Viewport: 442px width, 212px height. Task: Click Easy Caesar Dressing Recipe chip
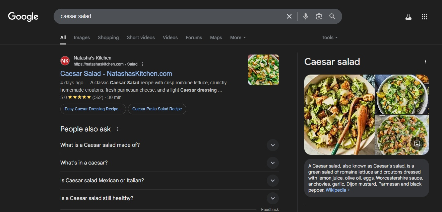point(93,109)
